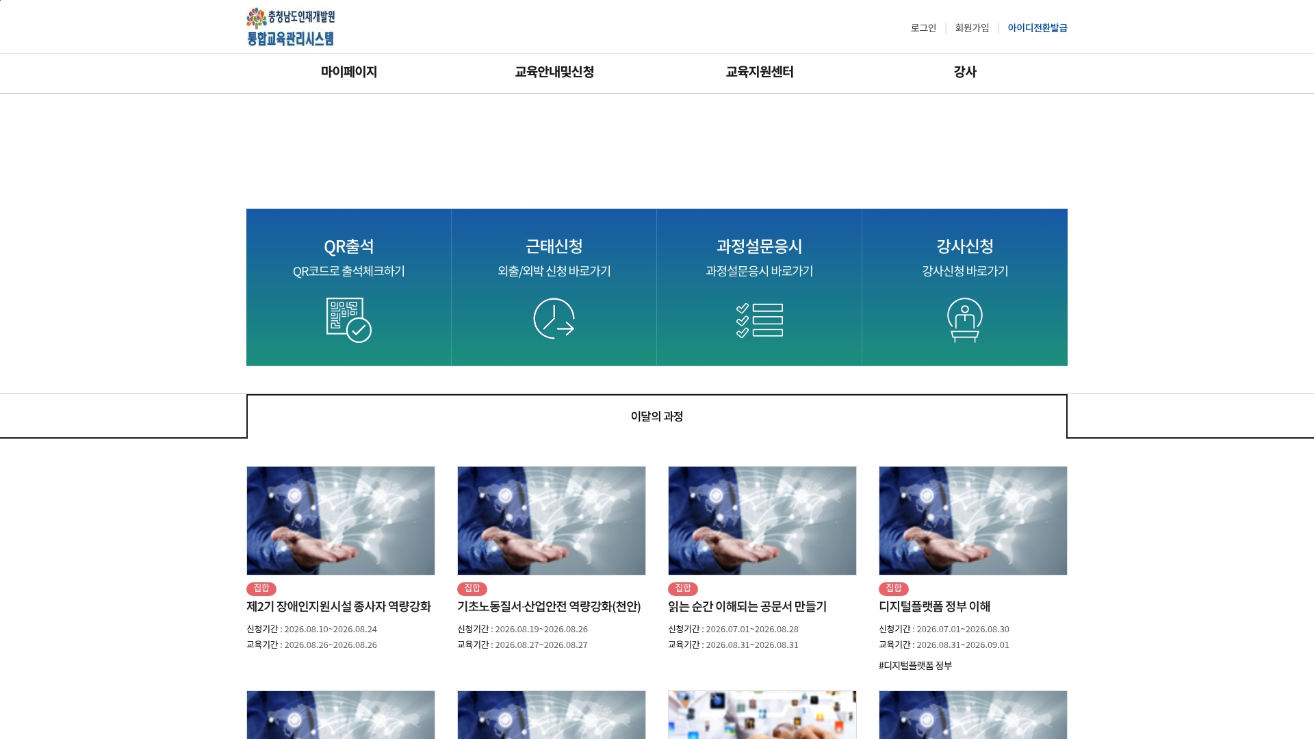Open thumbnail of 기초노동질서·산업안전 역량강화(천안)
The height and width of the screenshot is (739, 1314).
(552, 521)
